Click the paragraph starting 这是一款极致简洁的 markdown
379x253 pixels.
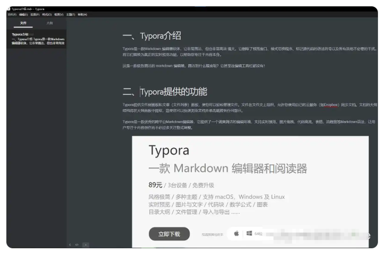click(x=194, y=66)
